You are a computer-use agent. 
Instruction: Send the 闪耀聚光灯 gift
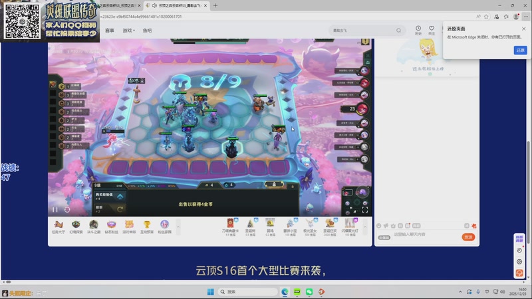point(350,227)
